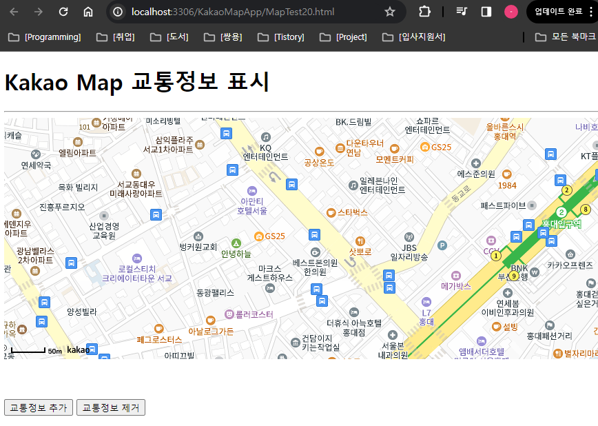Screen dimensions: 598x426
Task: Select the GS25 marker near 안녕하늘
Action: tap(259, 236)
